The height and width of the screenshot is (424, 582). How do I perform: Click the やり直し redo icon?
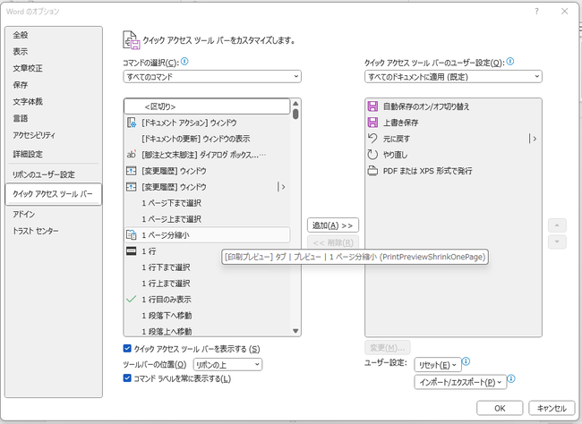[x=372, y=155]
